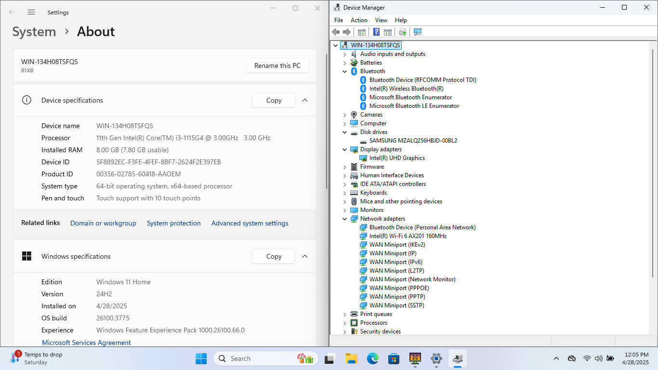The image size is (658, 370).
Task: Expand the Monitors node
Action: pos(345,210)
